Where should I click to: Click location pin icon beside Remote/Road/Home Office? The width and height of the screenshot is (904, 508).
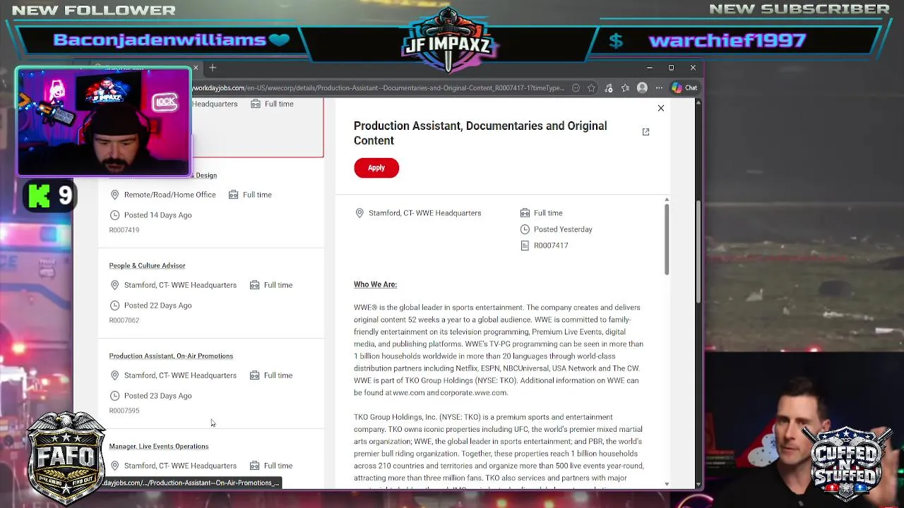click(114, 195)
